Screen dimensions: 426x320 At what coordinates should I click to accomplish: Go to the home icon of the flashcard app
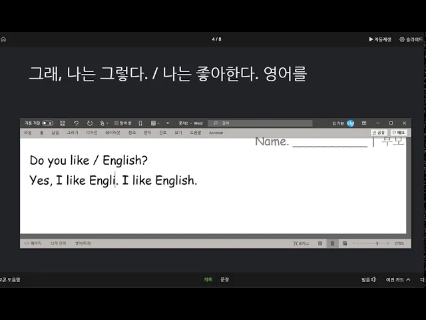[x=3, y=39]
